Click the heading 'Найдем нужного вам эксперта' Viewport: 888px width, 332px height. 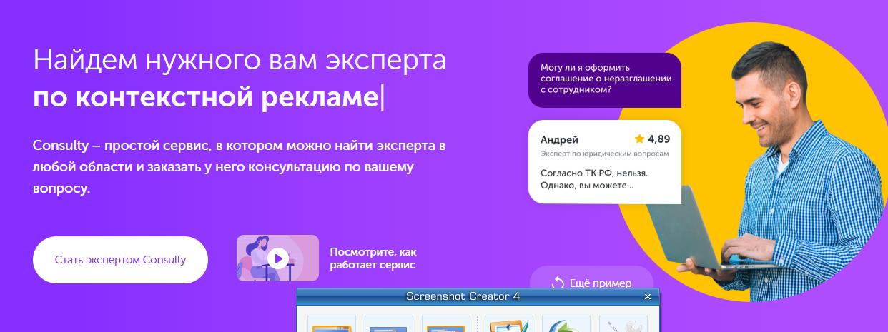(240, 60)
